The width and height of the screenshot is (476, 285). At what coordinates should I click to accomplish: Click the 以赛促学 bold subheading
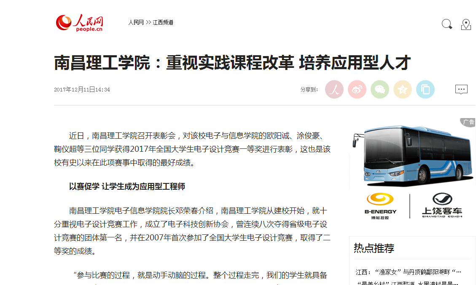click(x=127, y=186)
